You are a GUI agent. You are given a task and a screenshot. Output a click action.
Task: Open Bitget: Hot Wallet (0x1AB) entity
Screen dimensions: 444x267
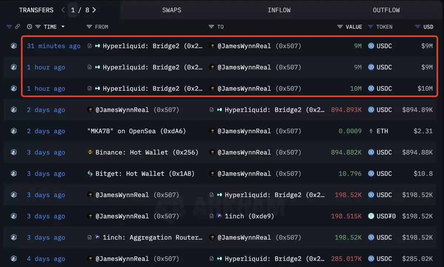[x=145, y=174]
